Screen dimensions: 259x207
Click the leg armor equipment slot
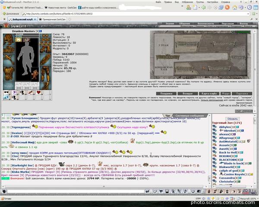[x=45, y=74]
